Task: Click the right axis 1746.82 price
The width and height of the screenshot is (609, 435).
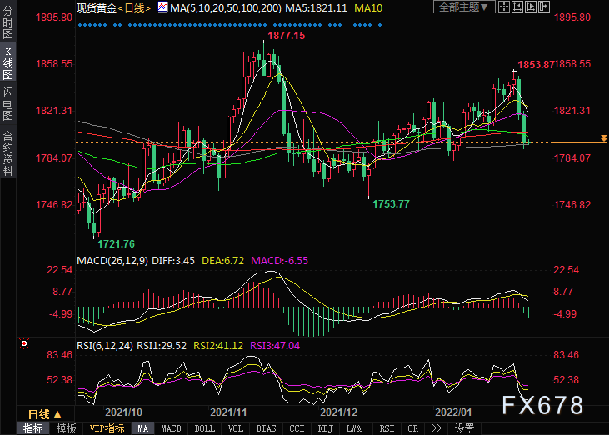Action: point(572,205)
